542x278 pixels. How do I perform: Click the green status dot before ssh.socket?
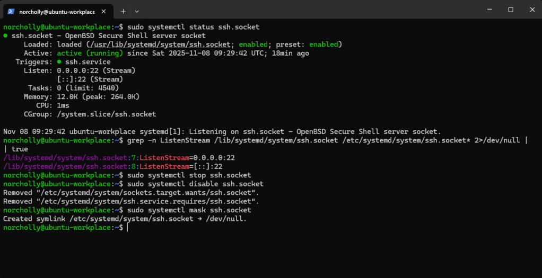pyautogui.click(x=5, y=36)
